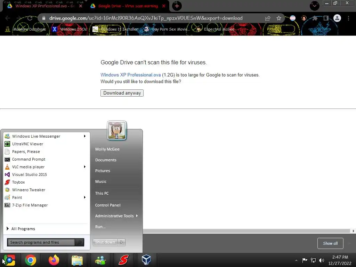Open the Chrome three-dot menu

pyautogui.click(x=348, y=18)
